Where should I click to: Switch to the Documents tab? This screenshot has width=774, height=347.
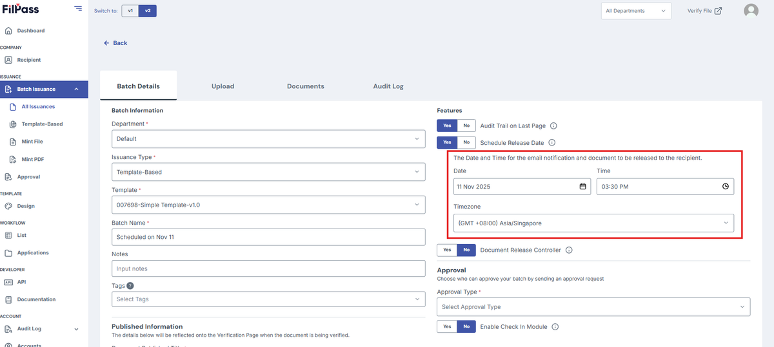(306, 86)
